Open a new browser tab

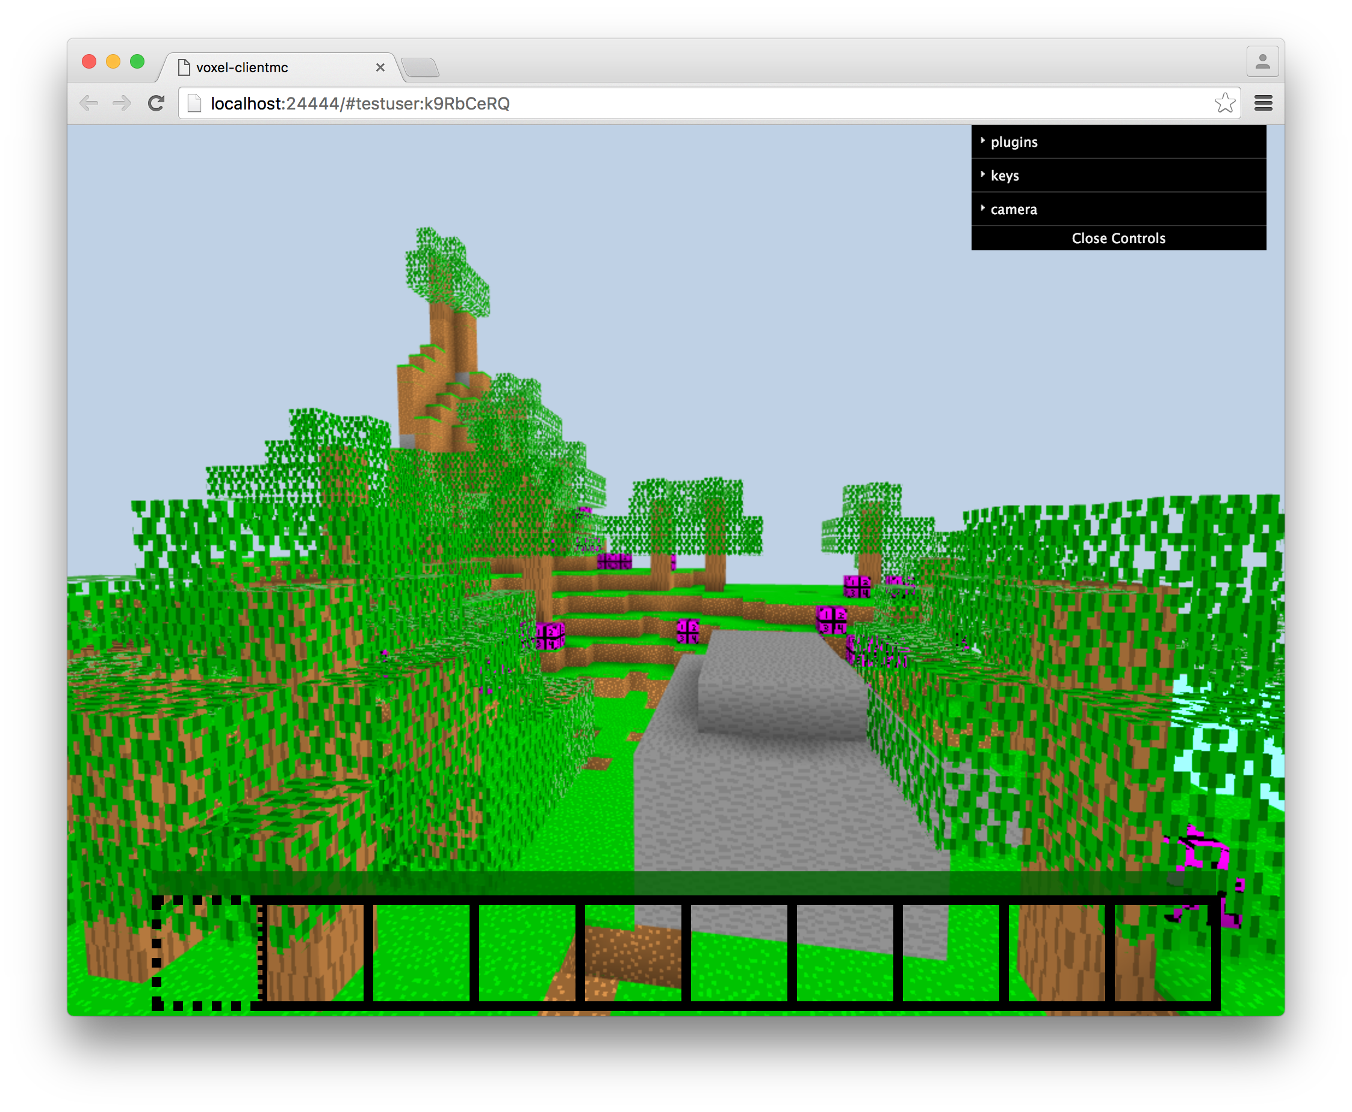(x=420, y=67)
